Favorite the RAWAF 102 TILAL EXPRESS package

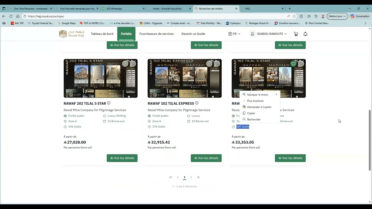tap(209, 64)
